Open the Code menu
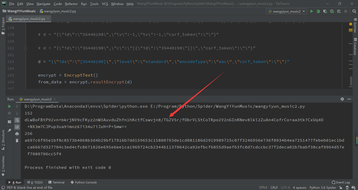Viewport: 358px width, 190px height. click(58, 4)
